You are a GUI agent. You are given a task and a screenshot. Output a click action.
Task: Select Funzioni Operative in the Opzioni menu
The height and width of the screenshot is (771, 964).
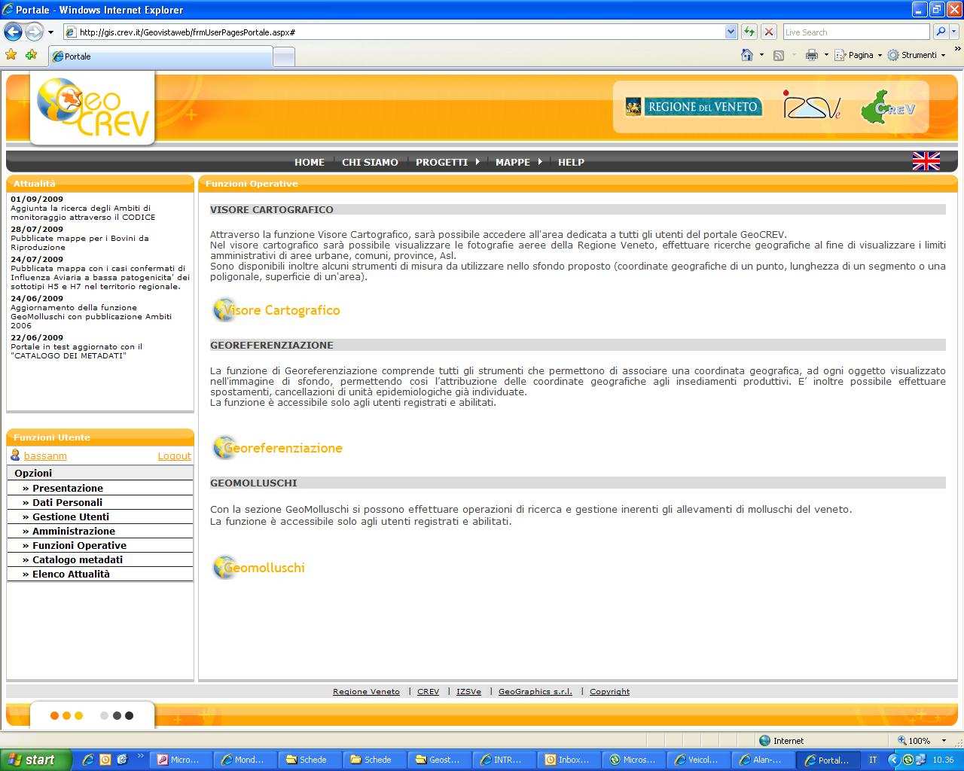pyautogui.click(x=100, y=545)
